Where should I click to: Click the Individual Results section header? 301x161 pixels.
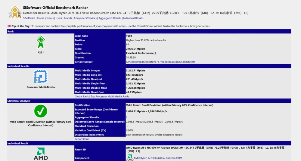149,66
